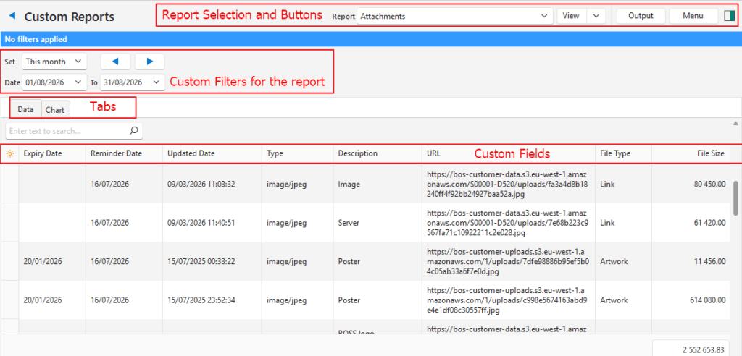Open the Set This month dropdown

tap(54, 62)
